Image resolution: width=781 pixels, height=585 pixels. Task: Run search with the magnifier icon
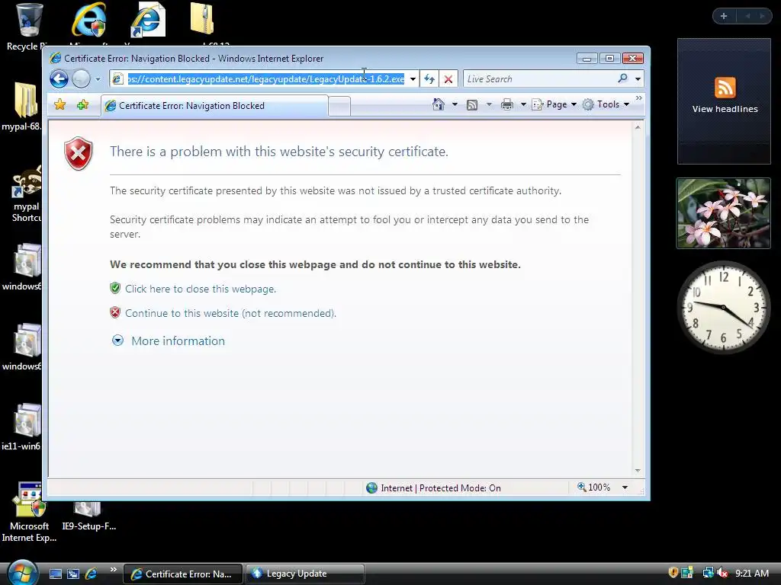(622, 78)
